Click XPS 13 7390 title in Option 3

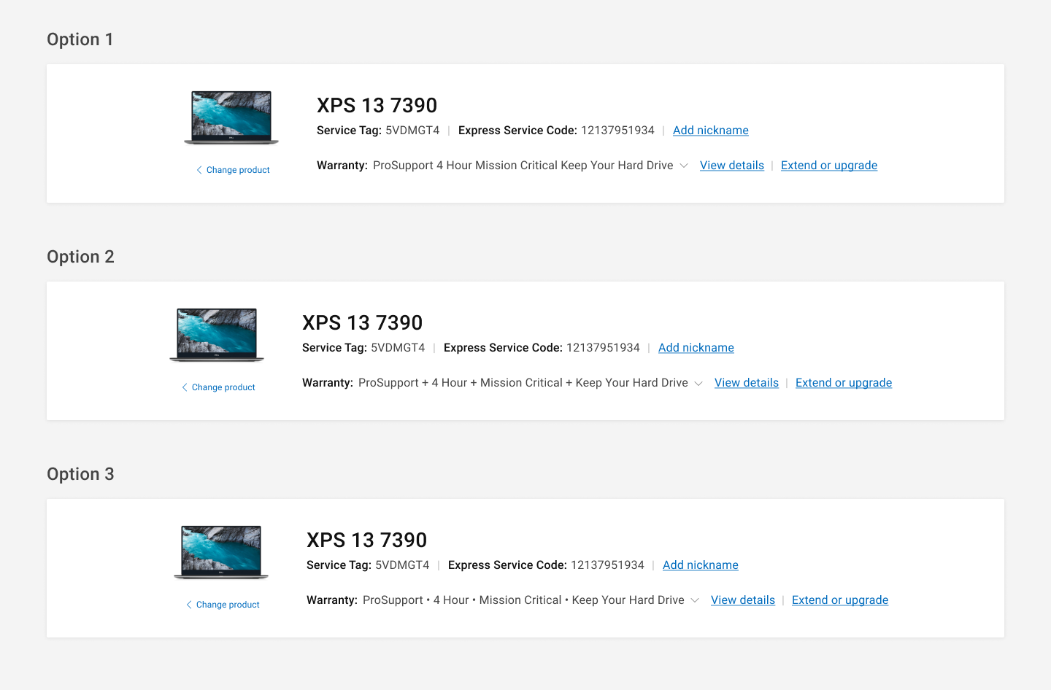click(366, 540)
